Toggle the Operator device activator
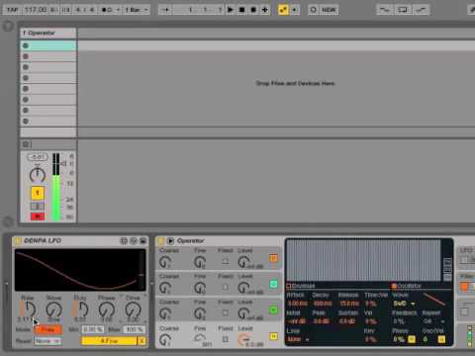 point(161,241)
